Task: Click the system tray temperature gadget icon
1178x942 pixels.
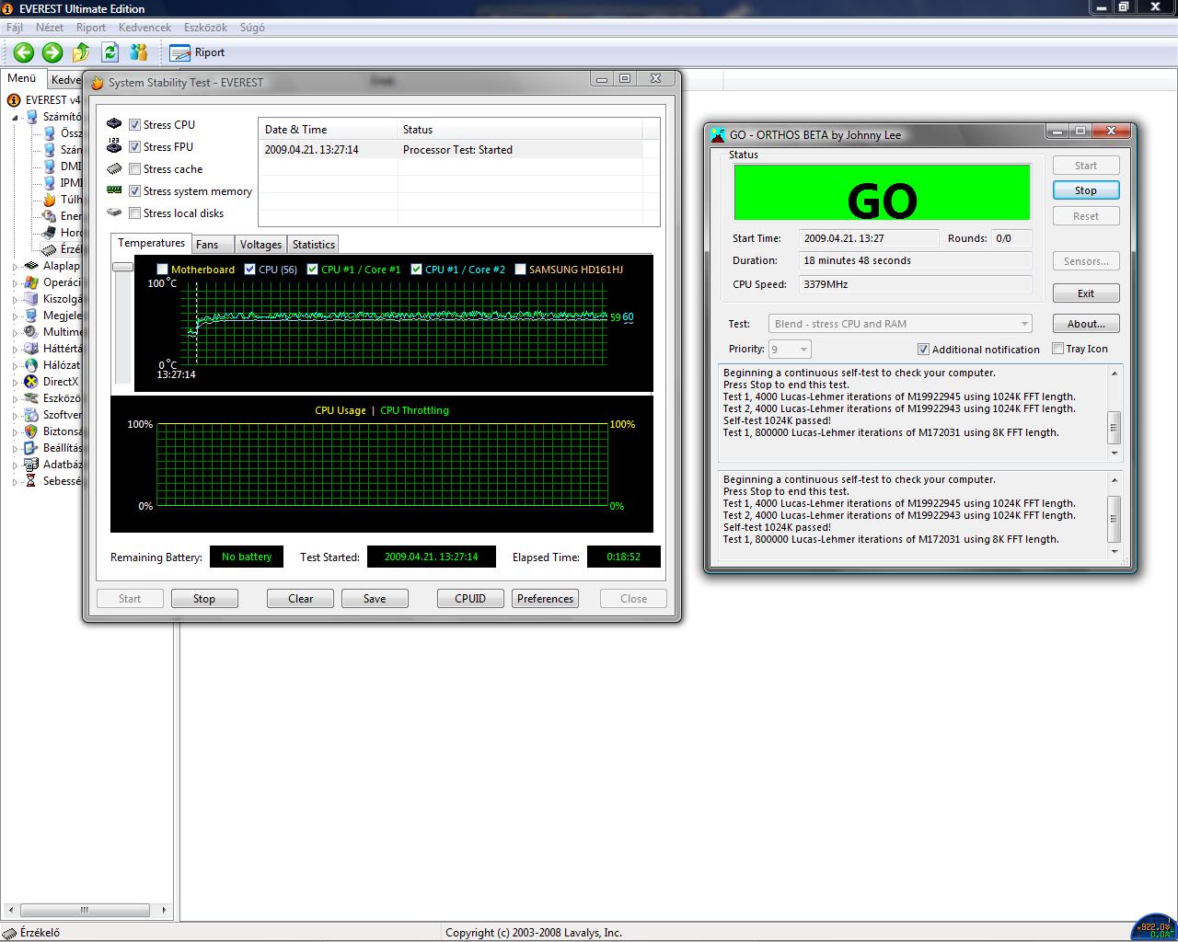Action: 1154,928
